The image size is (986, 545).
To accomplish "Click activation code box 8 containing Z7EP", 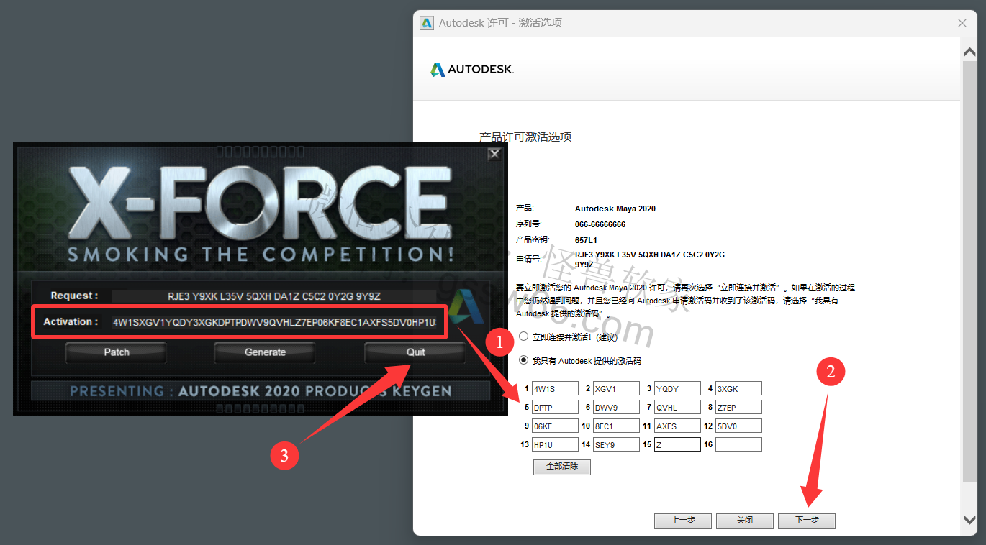I will coord(738,408).
